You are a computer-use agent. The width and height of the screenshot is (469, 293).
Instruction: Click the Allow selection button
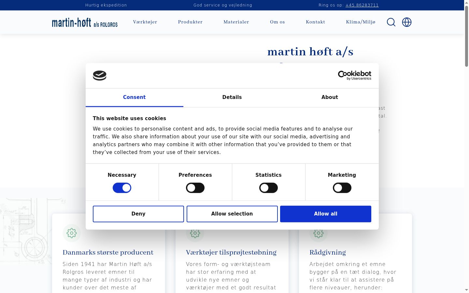tap(232, 214)
